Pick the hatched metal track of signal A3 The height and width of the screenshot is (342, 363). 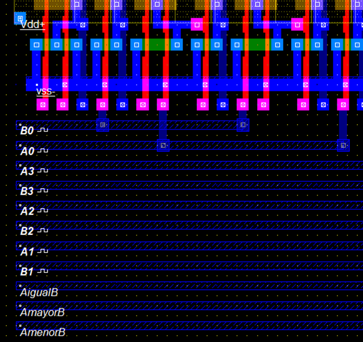coord(189,165)
